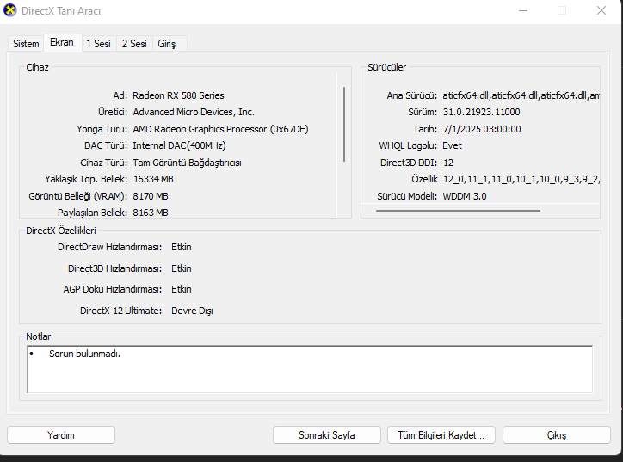Click the 'WDDM 3.0' driver model value
This screenshot has width=623, height=462.
(465, 196)
